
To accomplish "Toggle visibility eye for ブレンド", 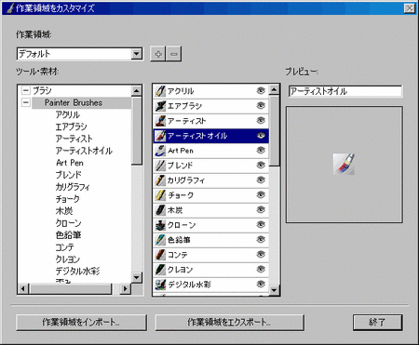I will pos(261,165).
